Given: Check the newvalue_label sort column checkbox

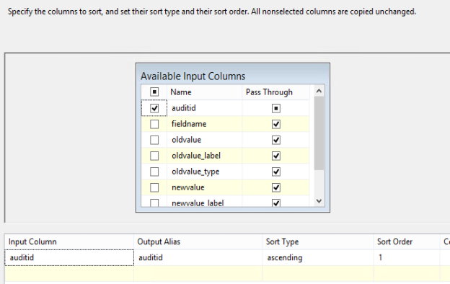Looking at the screenshot, I should [x=154, y=203].
